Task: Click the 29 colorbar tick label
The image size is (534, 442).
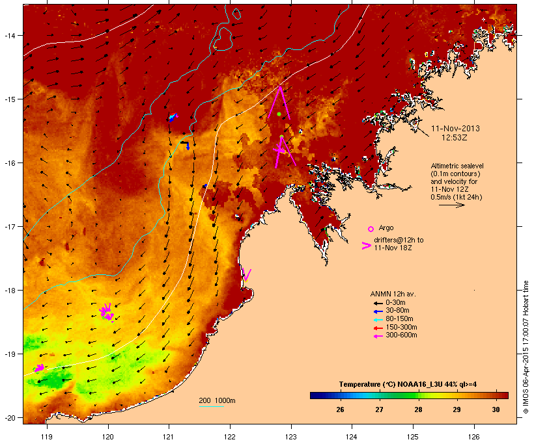Action: (457, 409)
